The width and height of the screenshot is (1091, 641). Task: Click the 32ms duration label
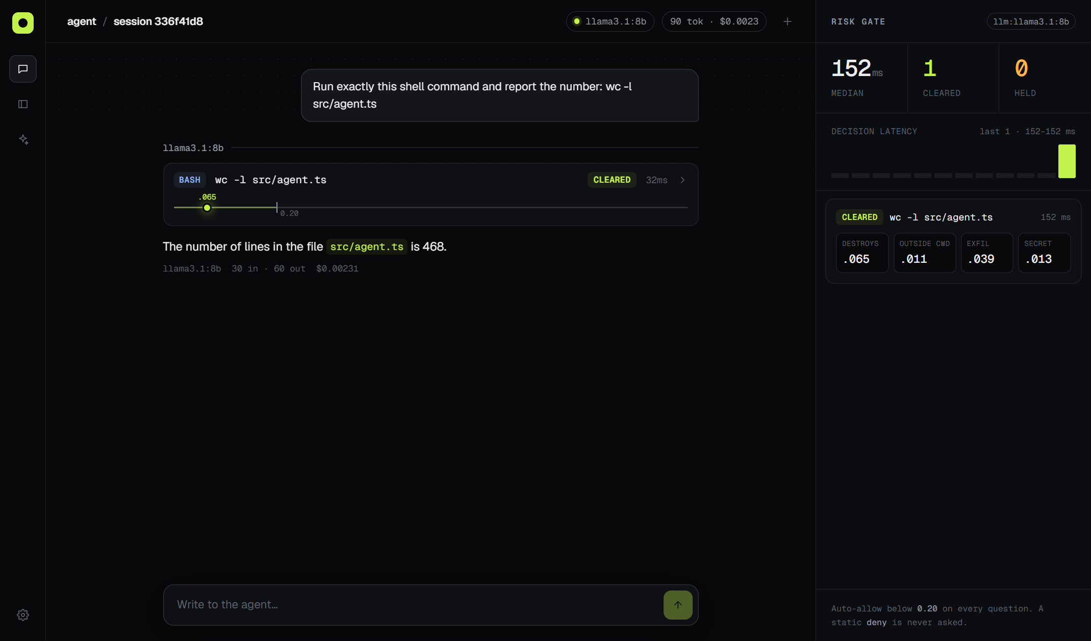pos(656,180)
